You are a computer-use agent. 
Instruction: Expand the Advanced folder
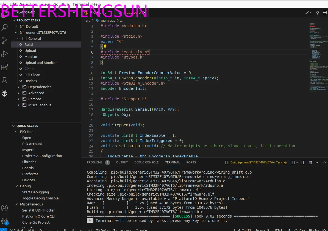click(x=19, y=93)
